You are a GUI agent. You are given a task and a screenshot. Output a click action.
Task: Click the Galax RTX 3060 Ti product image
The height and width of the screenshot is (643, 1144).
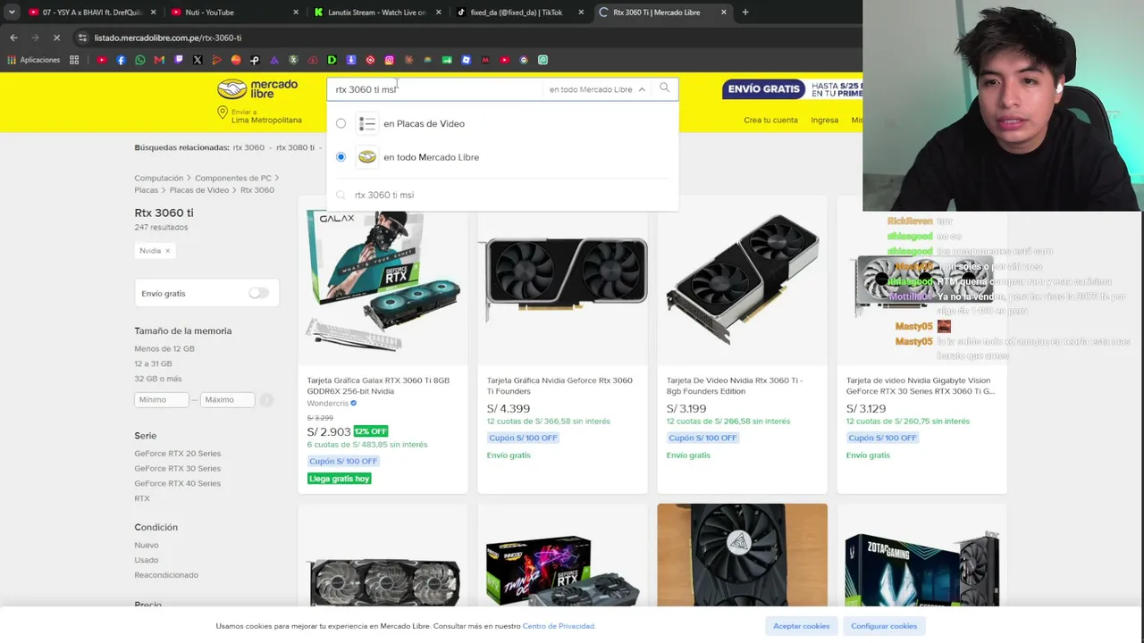(383, 280)
